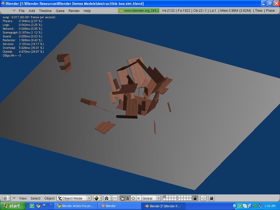Screen dimensions: 280x210
Task: Click the Ob:22-1 object count text
Action: 200,11
